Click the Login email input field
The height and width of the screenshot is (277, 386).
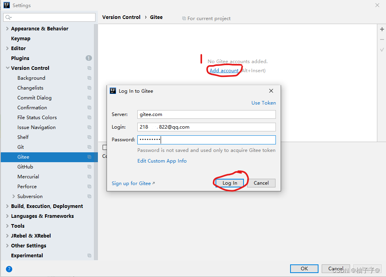(206, 127)
